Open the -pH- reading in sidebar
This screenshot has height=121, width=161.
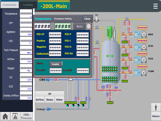tap(26, 23)
